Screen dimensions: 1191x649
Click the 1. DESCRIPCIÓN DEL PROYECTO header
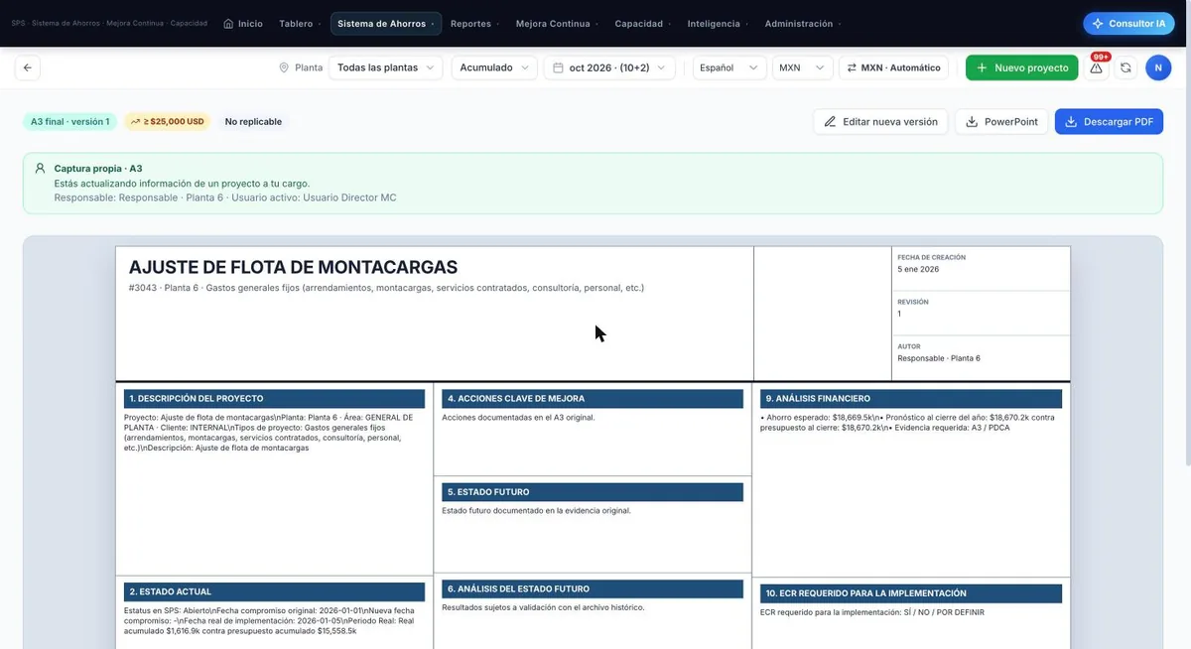coord(275,399)
